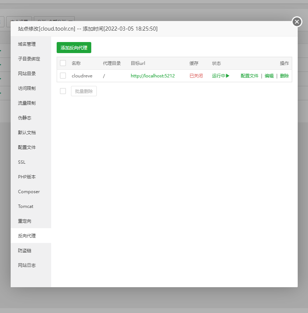The width and height of the screenshot is (308, 313).
Task: Toggle the select-all checkbox in table header
Action: click(x=63, y=63)
